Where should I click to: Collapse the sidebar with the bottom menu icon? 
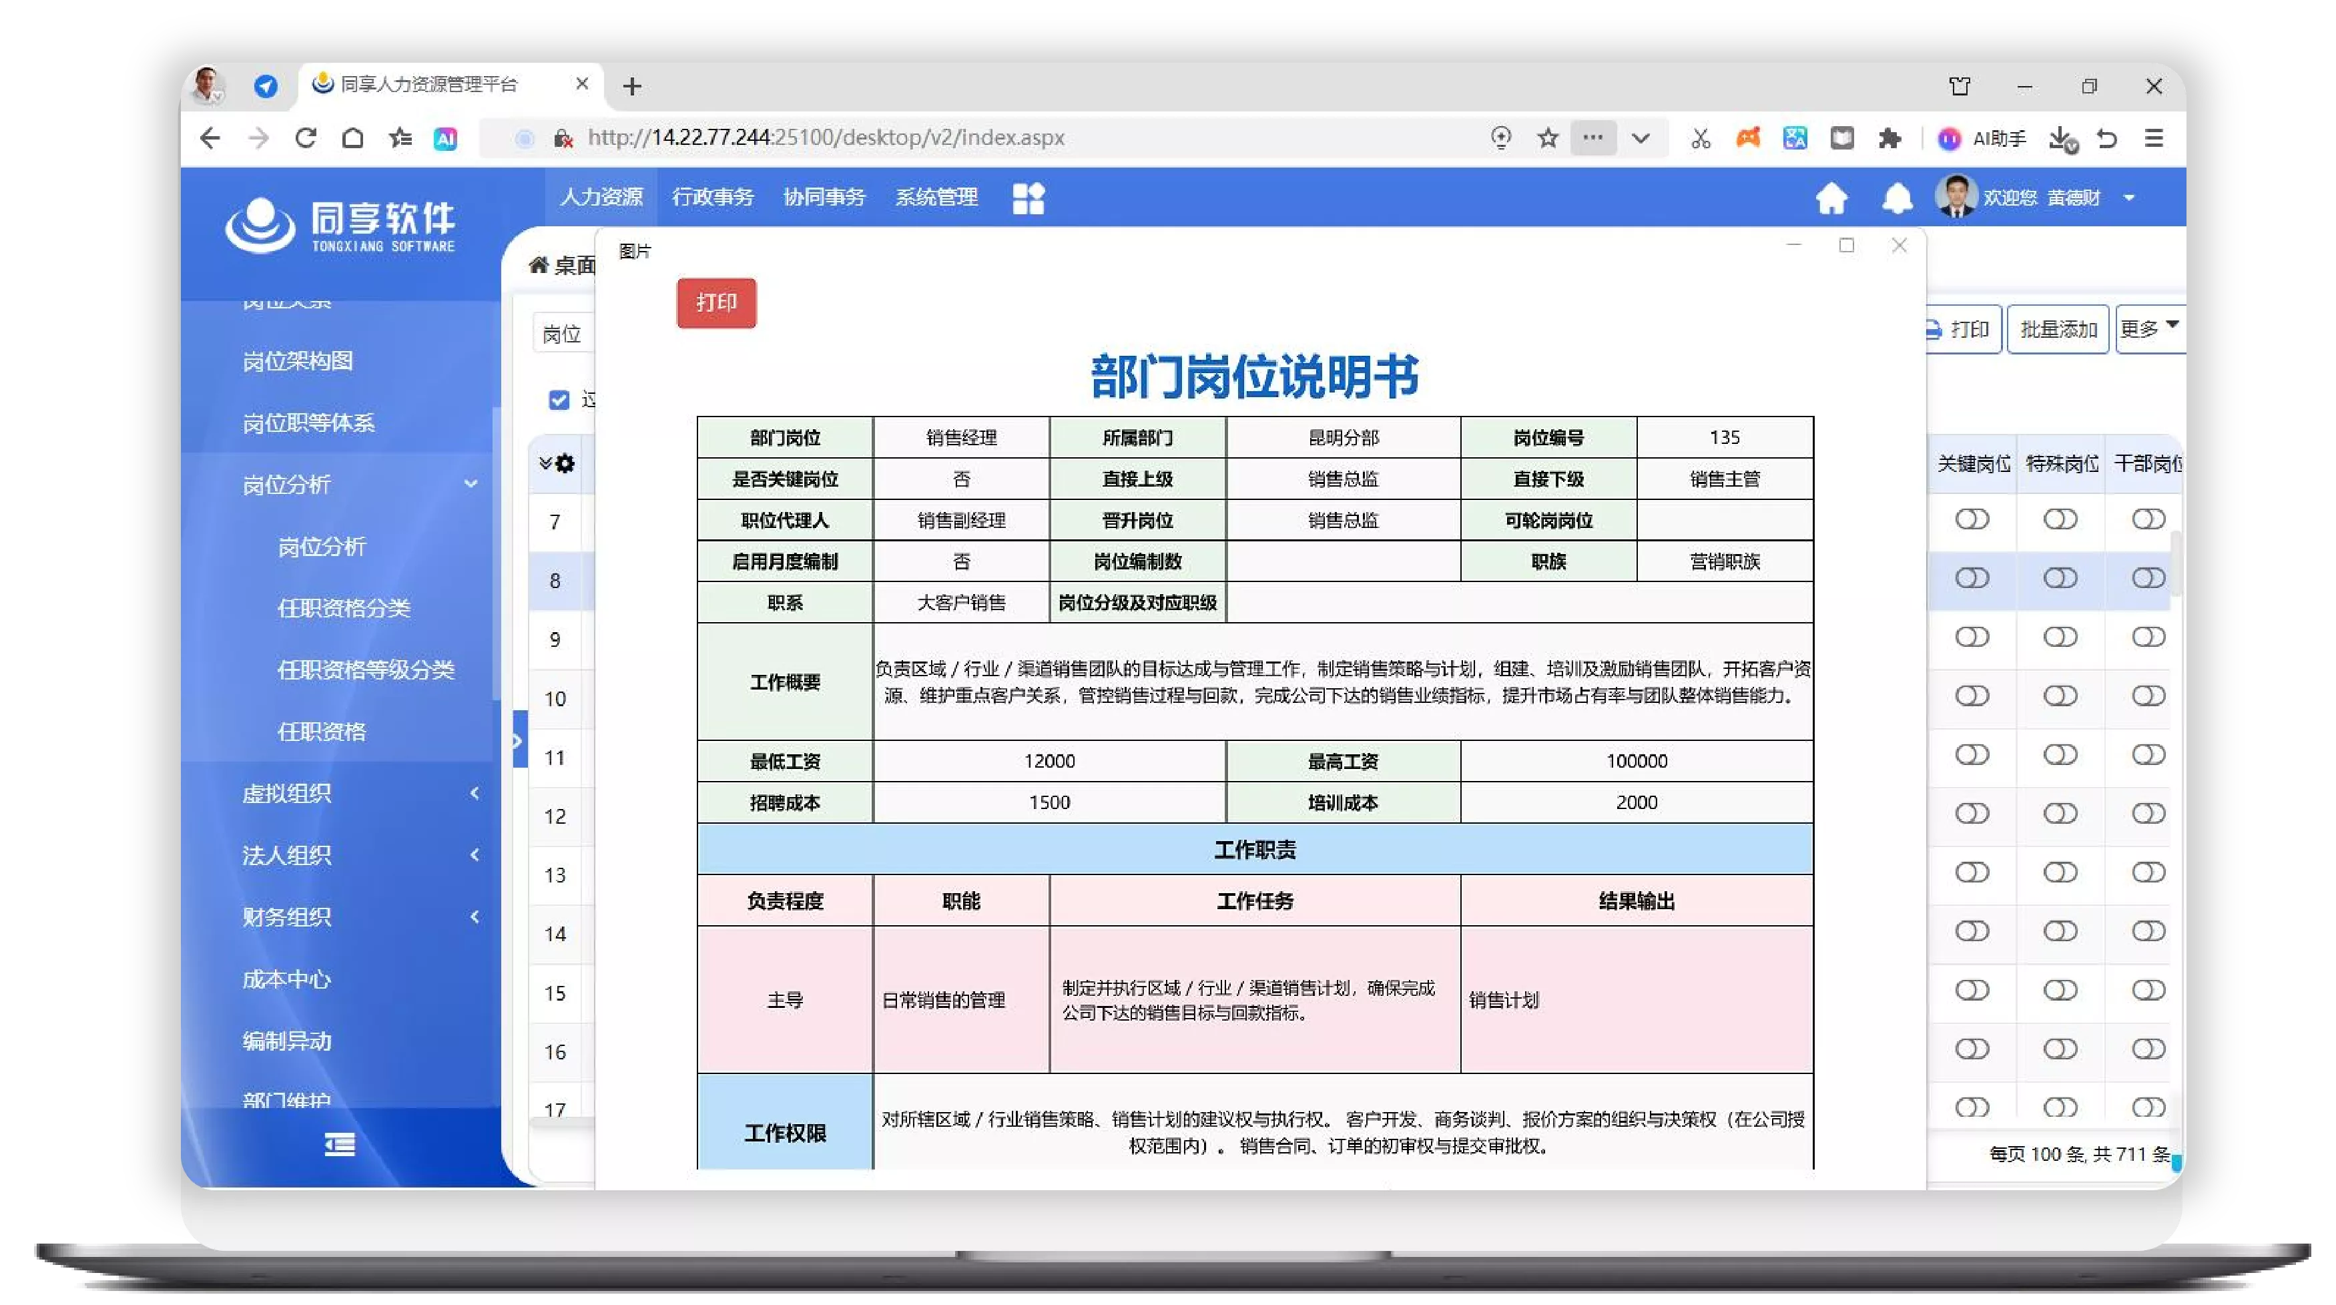click(340, 1145)
